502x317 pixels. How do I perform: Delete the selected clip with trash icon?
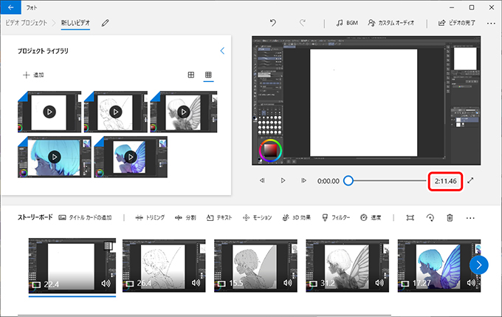pos(449,218)
